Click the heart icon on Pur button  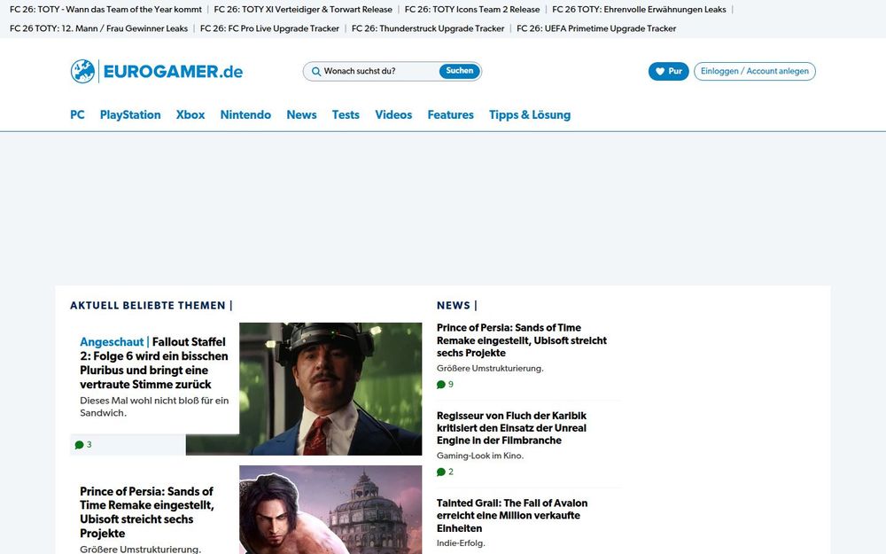tap(659, 71)
